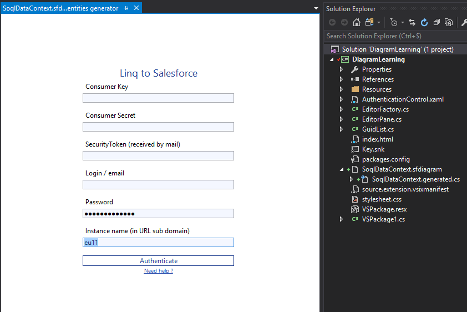Click the GuidList.cs C# icon
467x312 pixels.
point(355,129)
